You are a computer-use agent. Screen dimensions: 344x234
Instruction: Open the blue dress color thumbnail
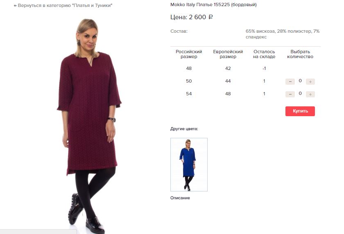point(189,164)
